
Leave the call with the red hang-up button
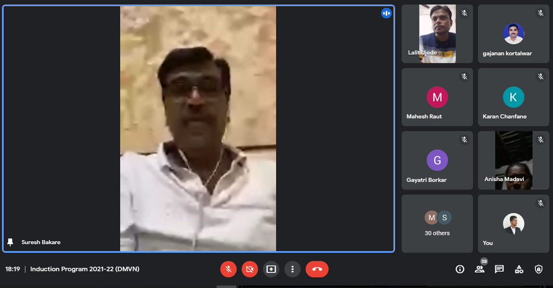pos(317,269)
